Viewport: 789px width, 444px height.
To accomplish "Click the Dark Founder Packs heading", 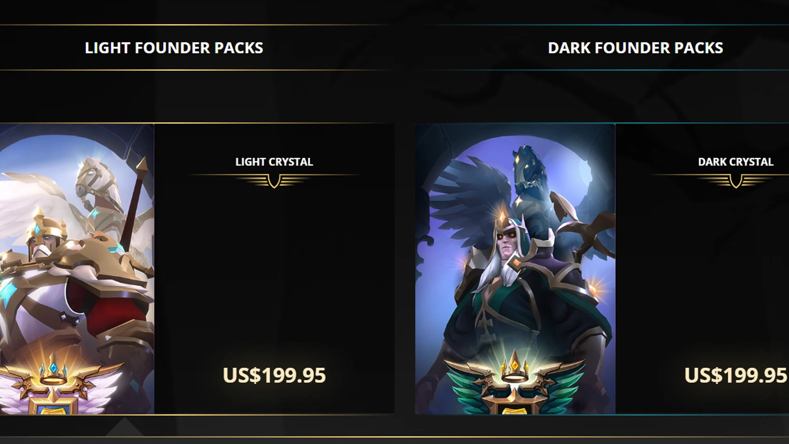I will click(x=635, y=48).
